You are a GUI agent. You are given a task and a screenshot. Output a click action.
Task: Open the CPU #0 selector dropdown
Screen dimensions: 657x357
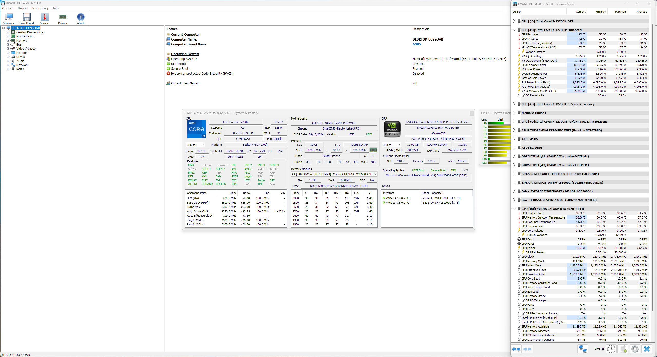(x=195, y=145)
